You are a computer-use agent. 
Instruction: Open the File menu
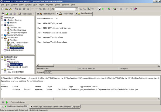point(2,5)
